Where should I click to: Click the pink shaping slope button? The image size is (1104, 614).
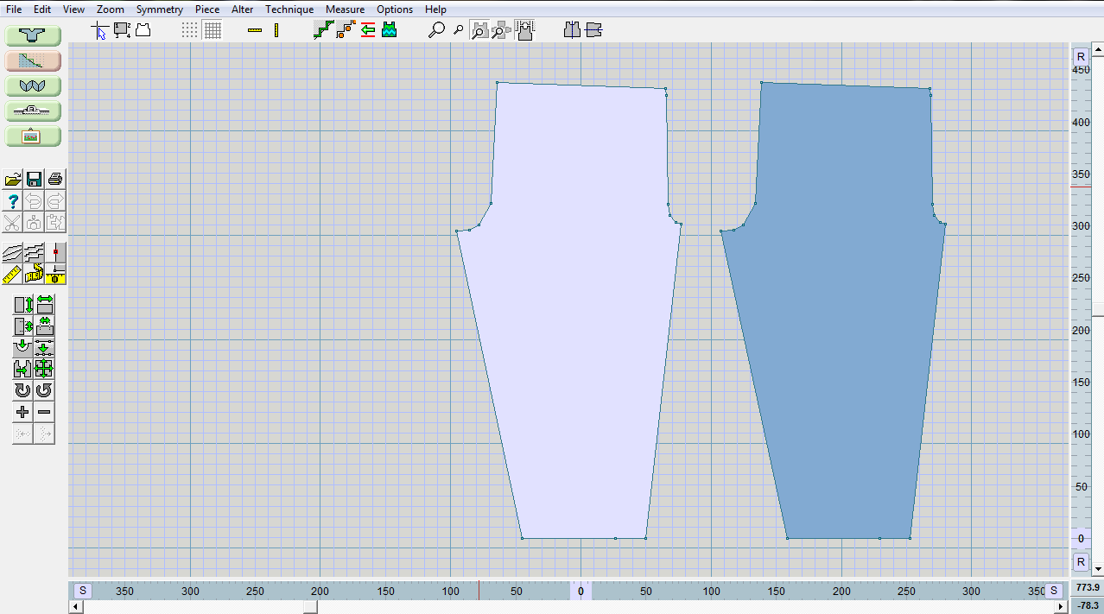tap(33, 60)
